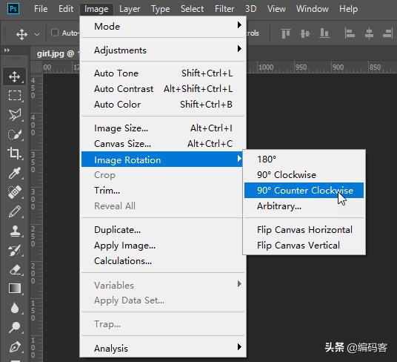Select the Pen tool
The width and height of the screenshot is (397, 362).
pyautogui.click(x=14, y=346)
